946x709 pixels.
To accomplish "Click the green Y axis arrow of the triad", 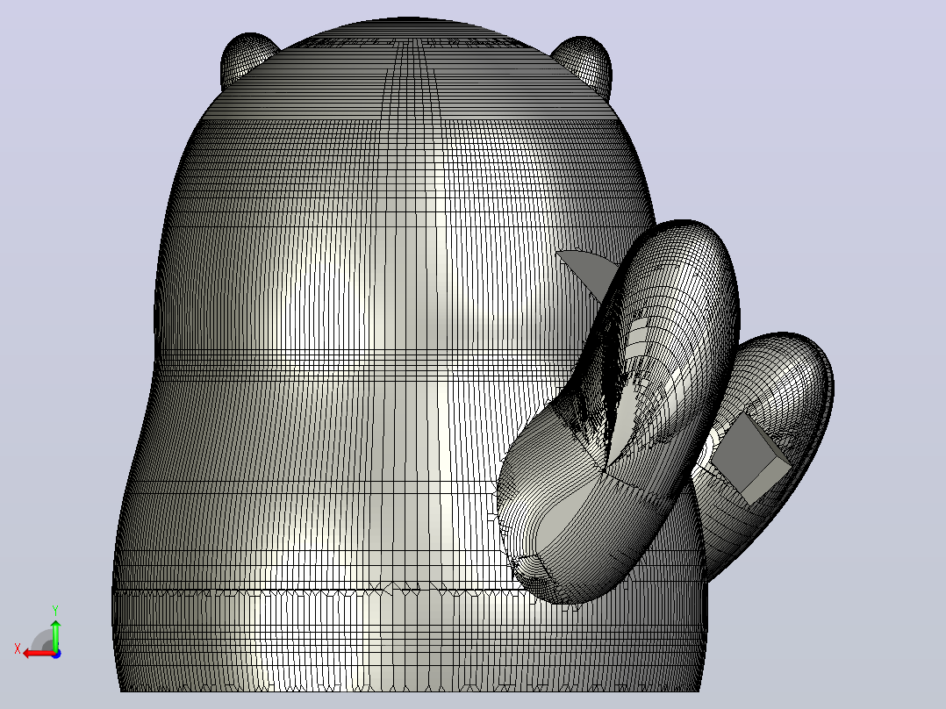I will (55, 635).
